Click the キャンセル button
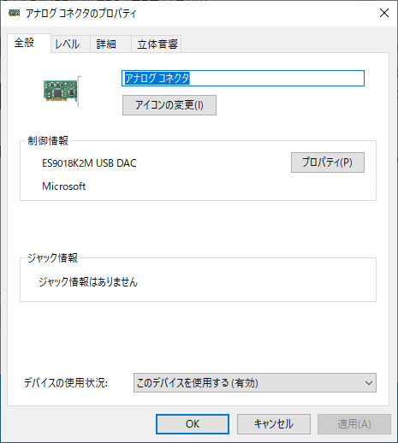 tap(274, 424)
